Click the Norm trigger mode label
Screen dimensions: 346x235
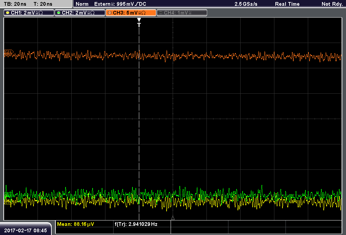(x=82, y=4)
